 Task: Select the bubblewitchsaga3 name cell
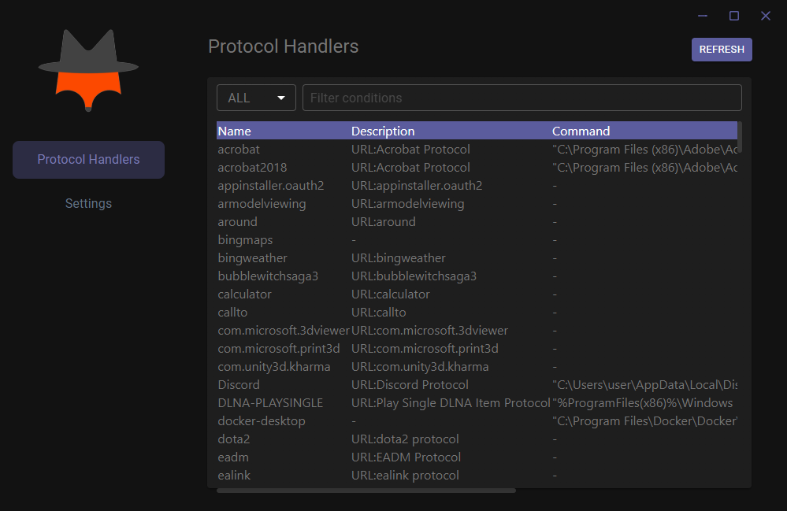268,276
